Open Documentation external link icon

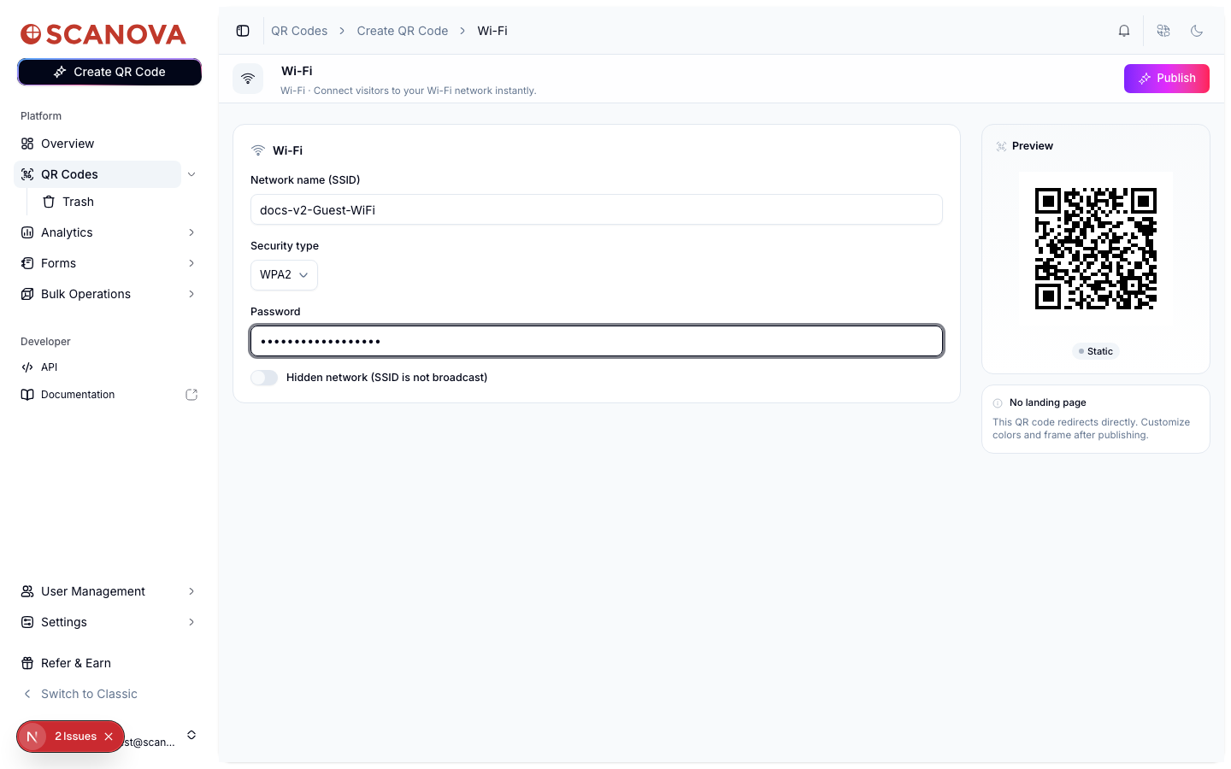point(191,395)
